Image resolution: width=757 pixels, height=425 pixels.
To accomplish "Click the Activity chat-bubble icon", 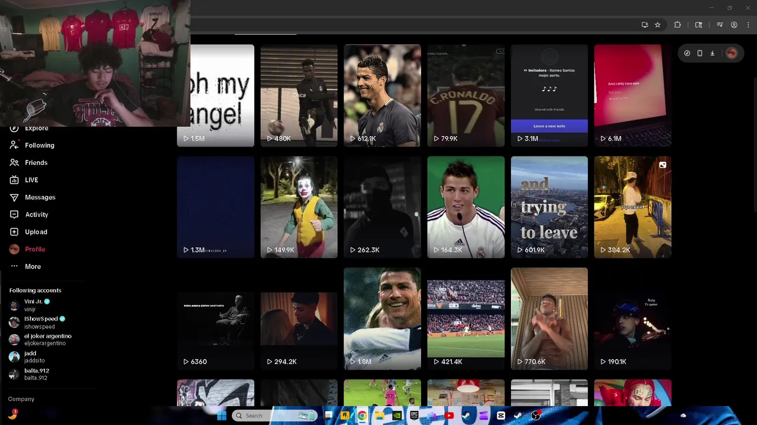I will click(14, 214).
